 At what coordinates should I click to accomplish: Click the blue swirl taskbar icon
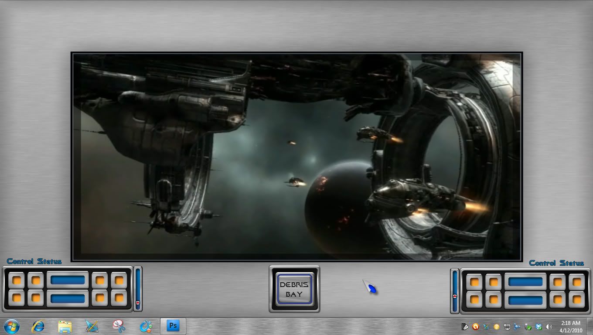146,326
